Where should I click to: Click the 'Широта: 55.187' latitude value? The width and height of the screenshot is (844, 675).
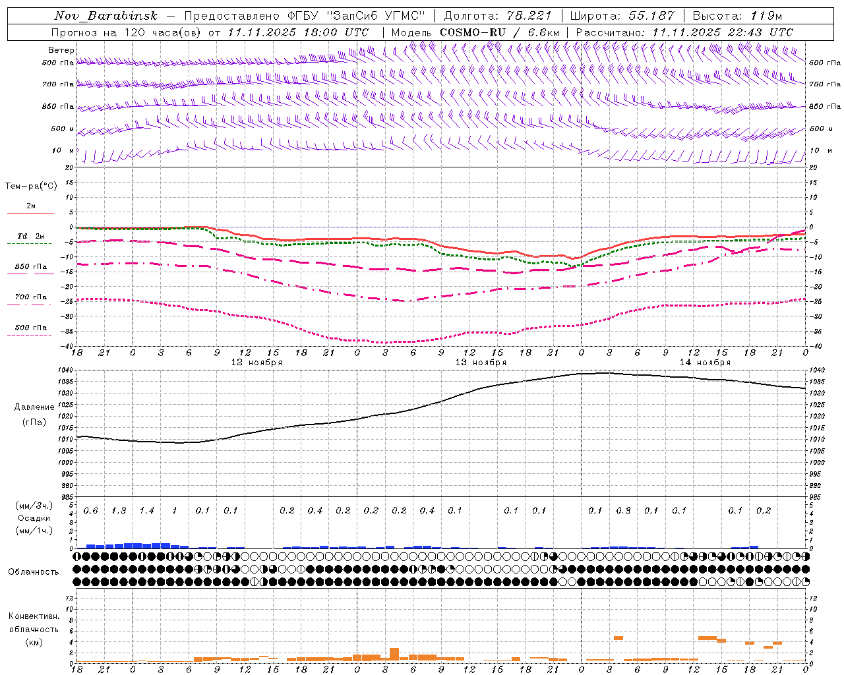[622, 16]
